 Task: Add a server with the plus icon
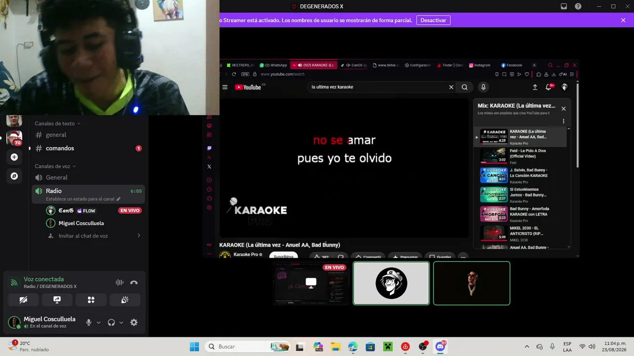14,157
